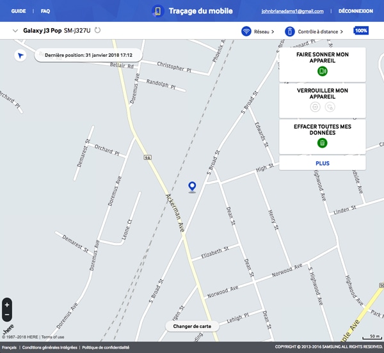This screenshot has width=384, height=353.
Task: Click the Elizabeth St street label
Action: pos(215,253)
